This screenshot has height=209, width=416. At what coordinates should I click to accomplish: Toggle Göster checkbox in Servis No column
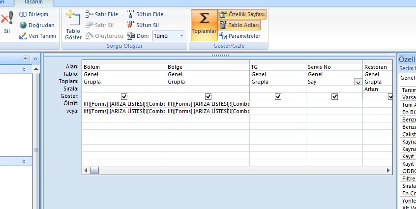pos(334,96)
